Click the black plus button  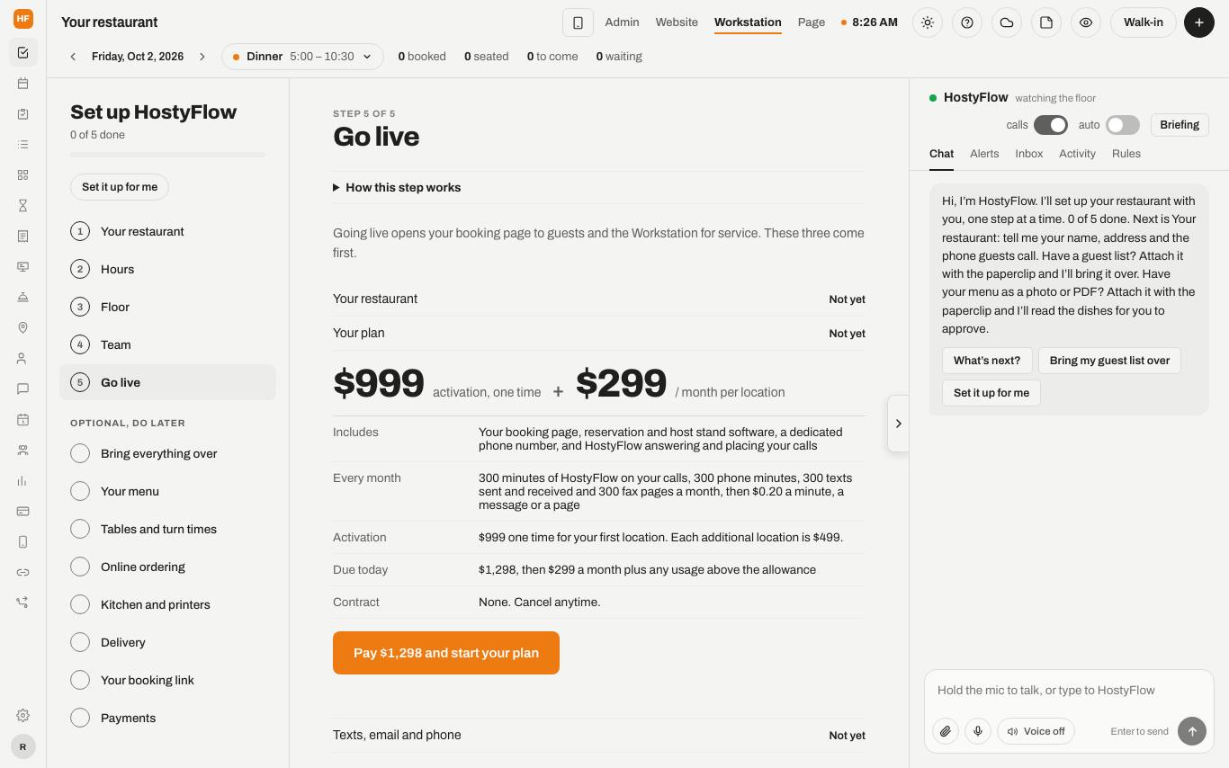[1199, 22]
